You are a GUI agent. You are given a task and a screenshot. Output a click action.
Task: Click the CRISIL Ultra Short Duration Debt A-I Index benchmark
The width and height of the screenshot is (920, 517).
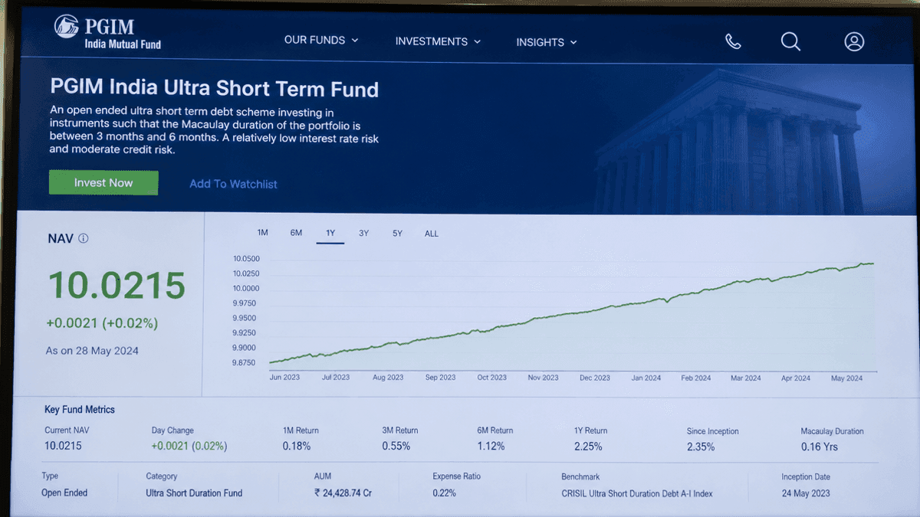pyautogui.click(x=637, y=494)
